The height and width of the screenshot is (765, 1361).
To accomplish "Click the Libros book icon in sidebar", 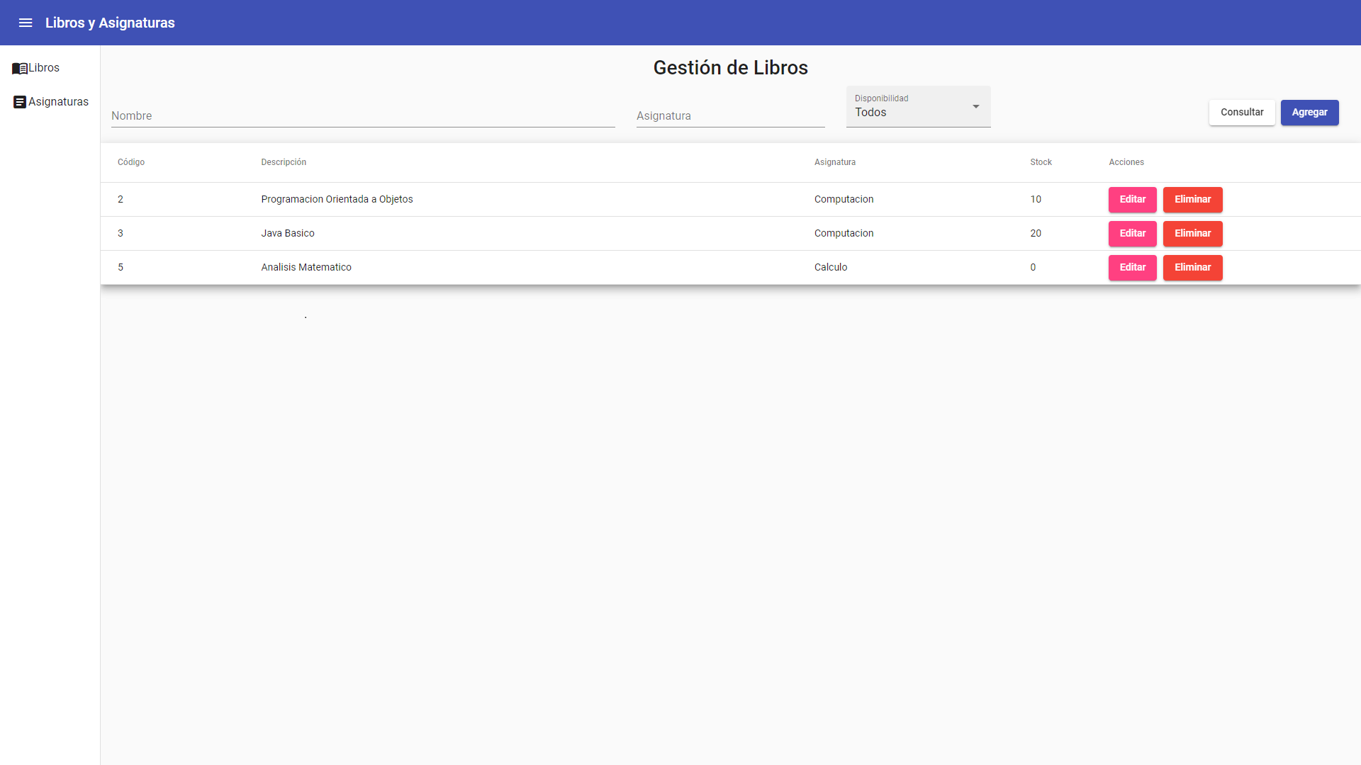I will (18, 67).
